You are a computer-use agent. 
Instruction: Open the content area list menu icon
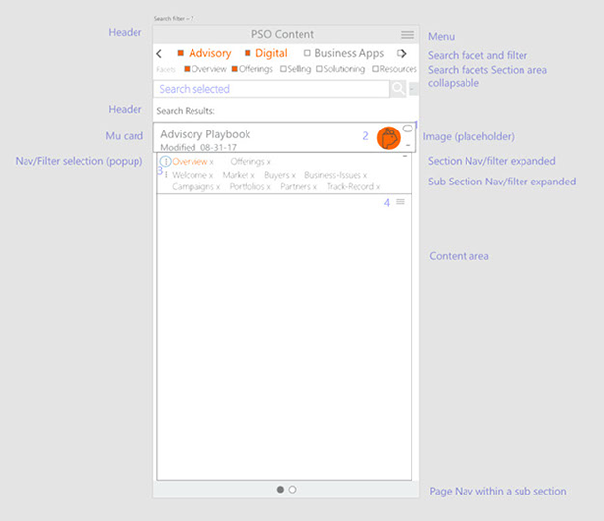pos(400,201)
